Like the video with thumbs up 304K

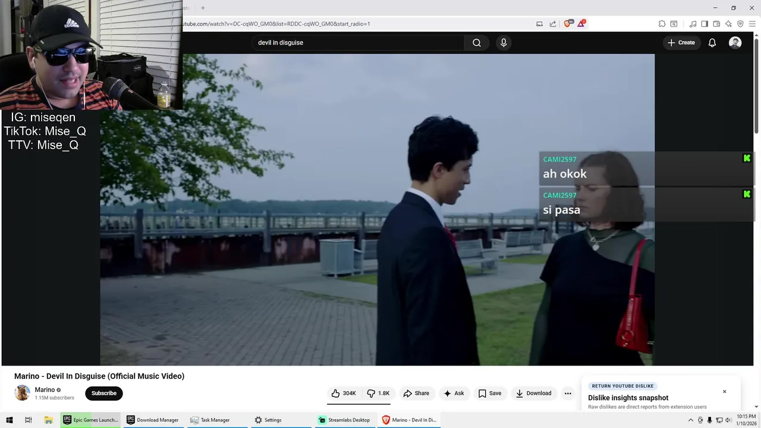344,394
